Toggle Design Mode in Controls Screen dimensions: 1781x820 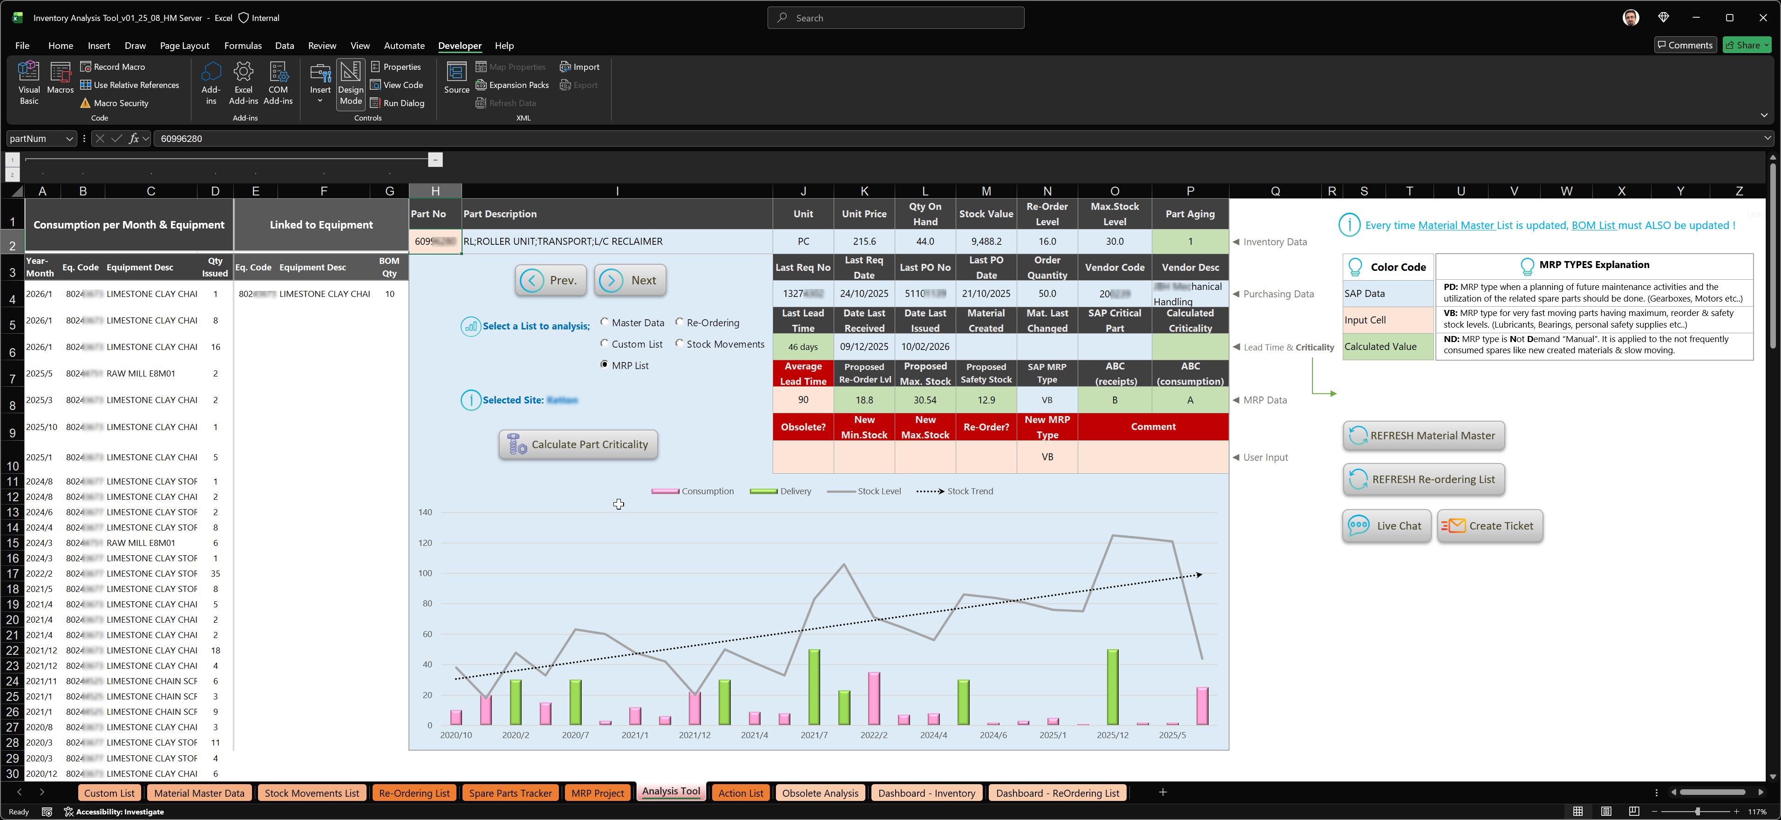(x=351, y=82)
